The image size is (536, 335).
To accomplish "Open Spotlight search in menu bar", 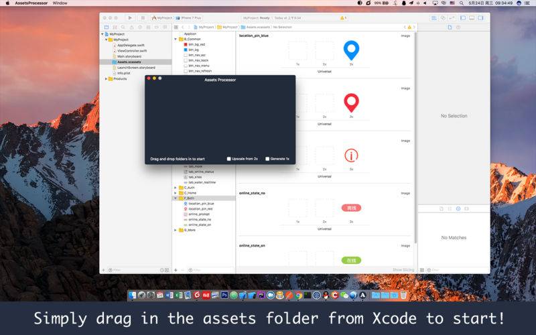I will coord(462,3).
